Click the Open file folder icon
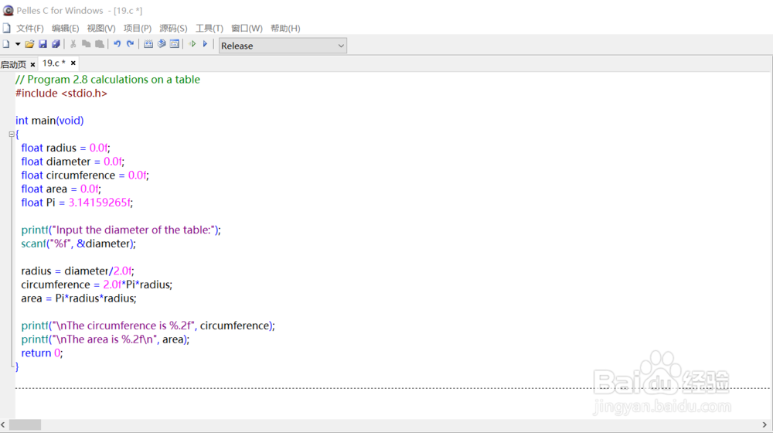Image resolution: width=773 pixels, height=433 pixels. (x=29, y=44)
